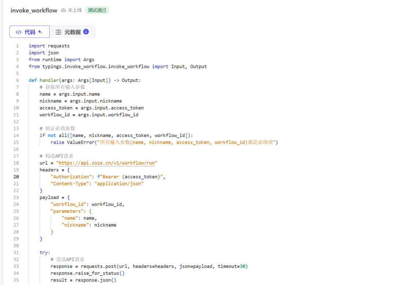This screenshot has width=395, height=285.
Task: Place cursor on the def handler line
Action: [84, 80]
